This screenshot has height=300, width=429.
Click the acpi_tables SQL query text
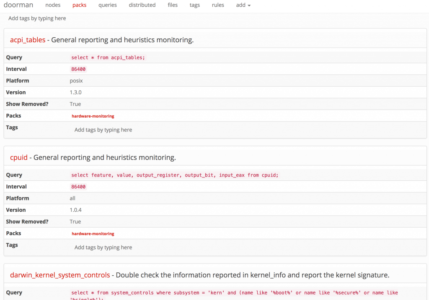(108, 58)
